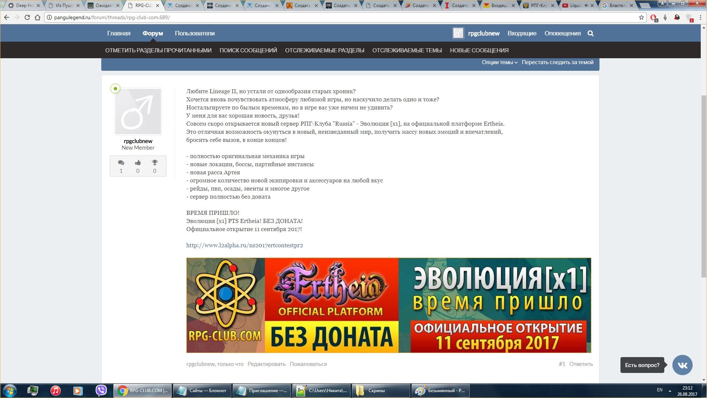Open the forum search magnifier icon

pos(591,34)
